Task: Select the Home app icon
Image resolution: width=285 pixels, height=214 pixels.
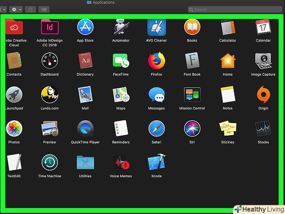Action: click(x=228, y=61)
